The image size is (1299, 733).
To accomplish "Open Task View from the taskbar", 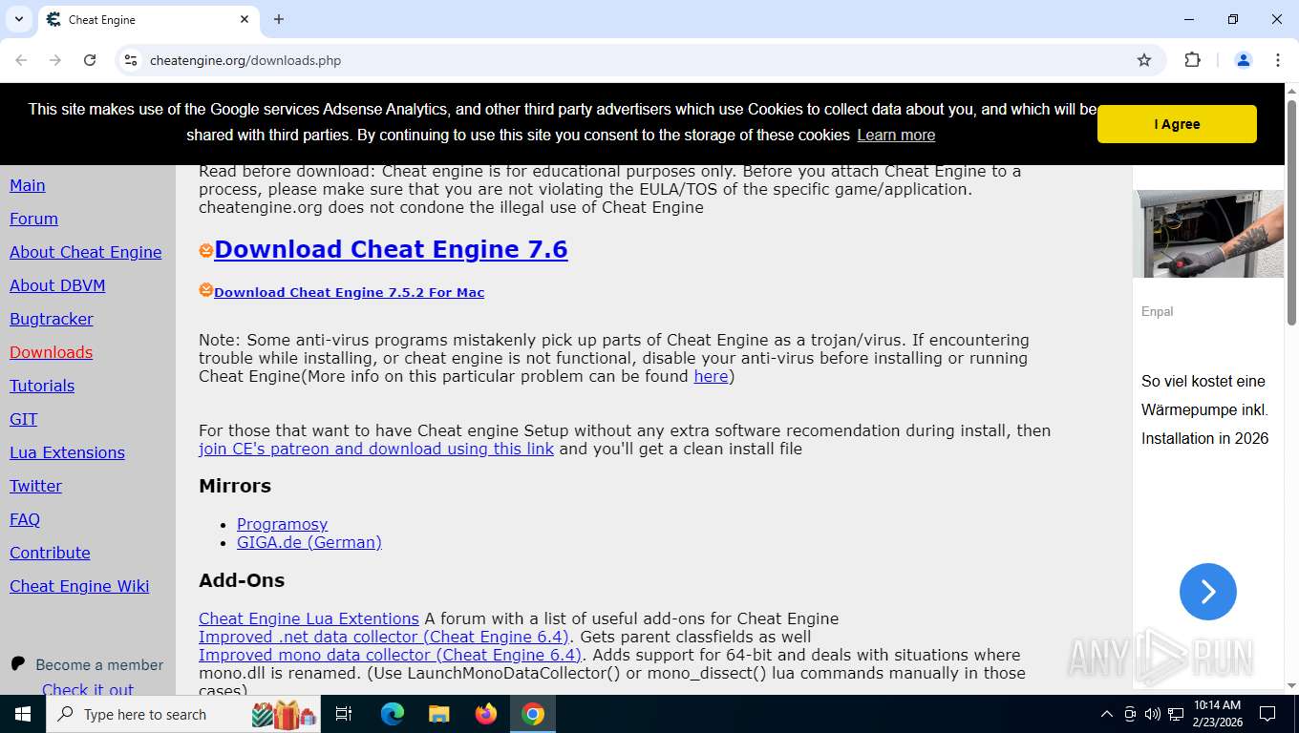I will pyautogui.click(x=344, y=714).
